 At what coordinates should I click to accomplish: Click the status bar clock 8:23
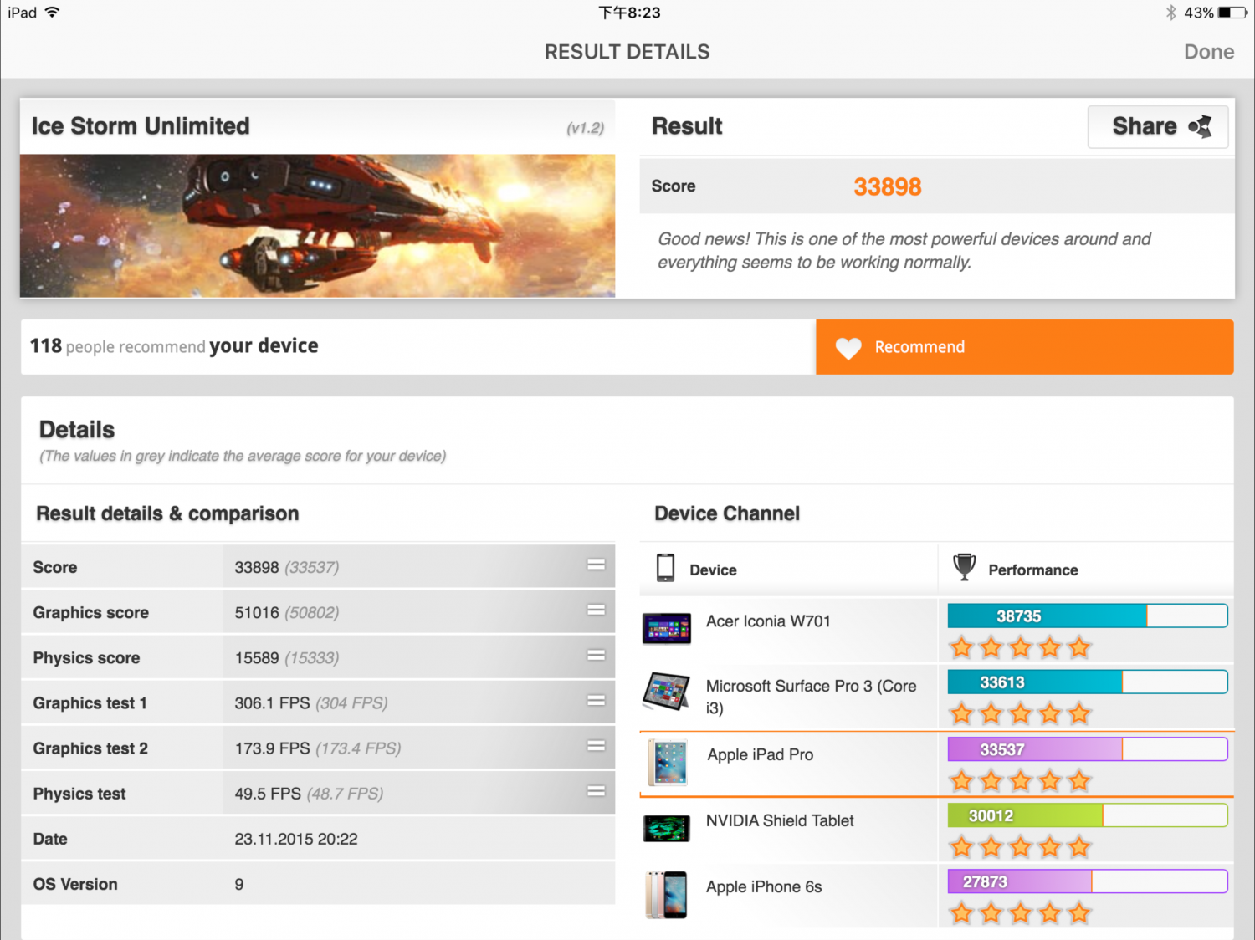click(629, 13)
